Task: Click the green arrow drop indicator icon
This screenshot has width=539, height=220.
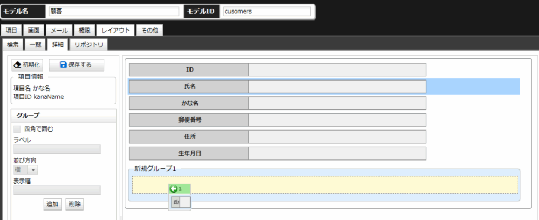Action: 174,188
